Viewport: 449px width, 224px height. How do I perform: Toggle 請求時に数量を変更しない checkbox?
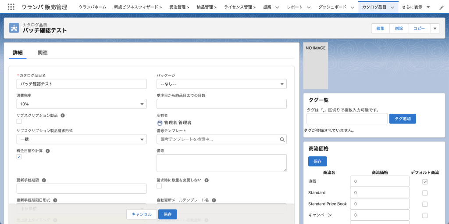pos(159,186)
